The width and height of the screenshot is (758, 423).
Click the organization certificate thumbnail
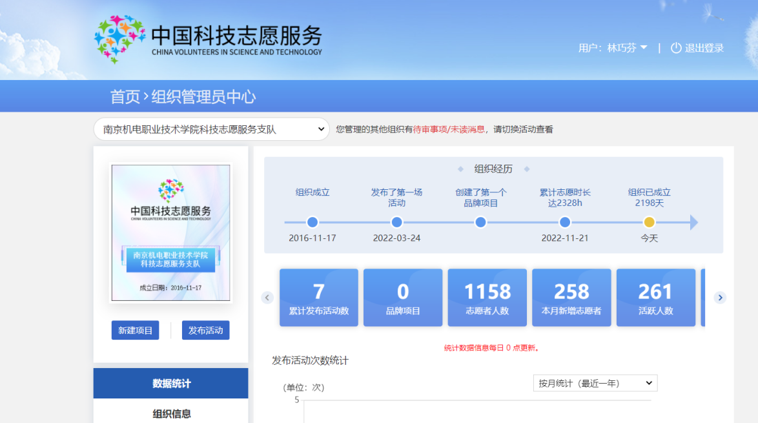pyautogui.click(x=170, y=232)
